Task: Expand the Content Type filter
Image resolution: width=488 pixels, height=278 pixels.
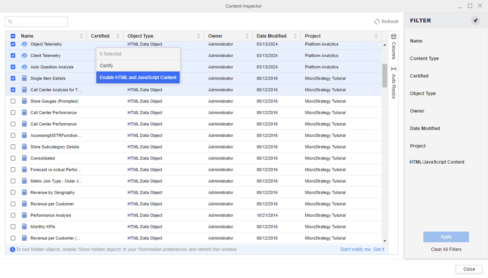Action: [x=424, y=59]
